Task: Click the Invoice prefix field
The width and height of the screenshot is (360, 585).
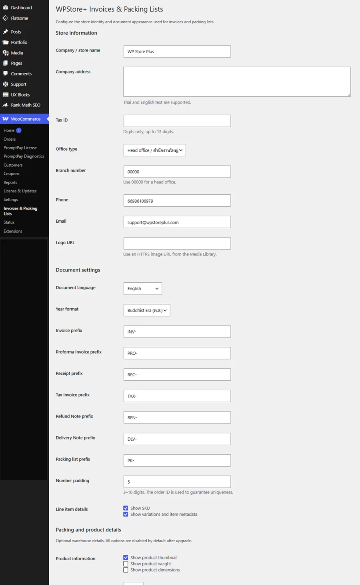Action: (x=177, y=332)
